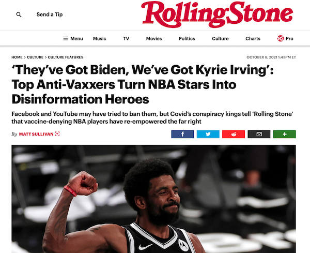Screen dimensions: 310x253
Task: Go to the Music section
Action: [x=100, y=39]
